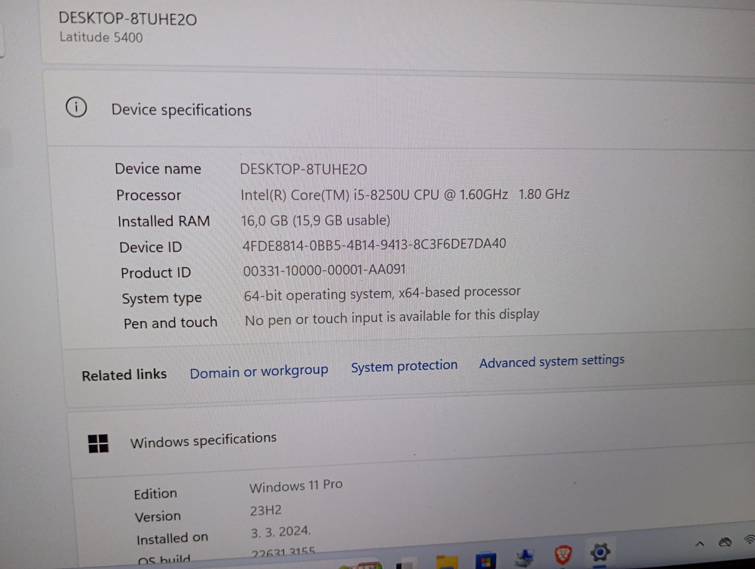This screenshot has height=569, width=755.
Task: Click the OneDrive cloud icon in the system tray
Action: click(x=726, y=542)
